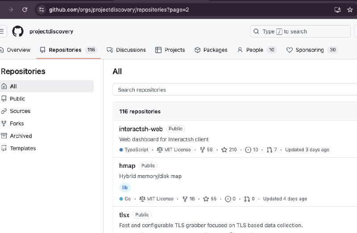The height and width of the screenshot is (233, 357).
Task: Open the Overview tab
Action: point(16,50)
